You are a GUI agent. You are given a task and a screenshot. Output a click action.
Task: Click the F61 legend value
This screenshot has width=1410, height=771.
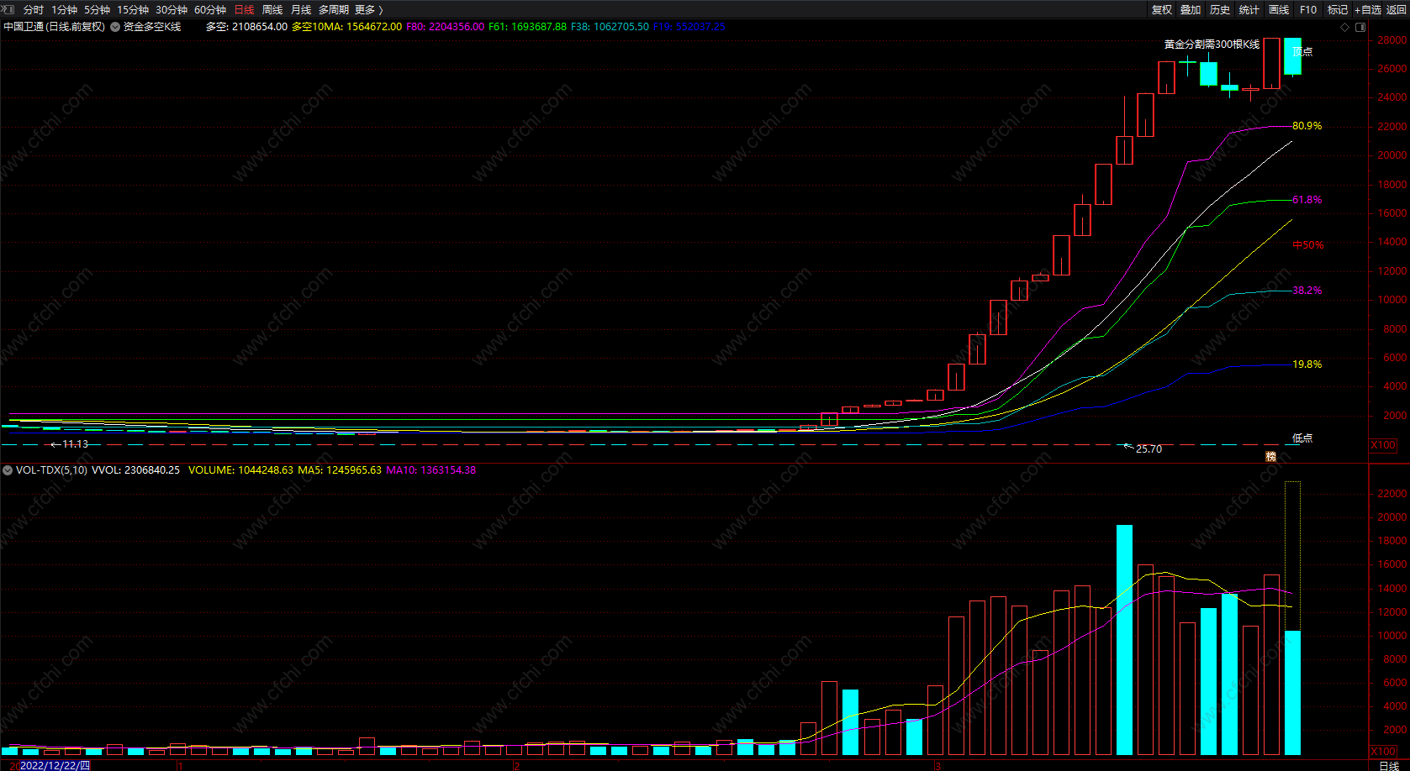tap(527, 27)
